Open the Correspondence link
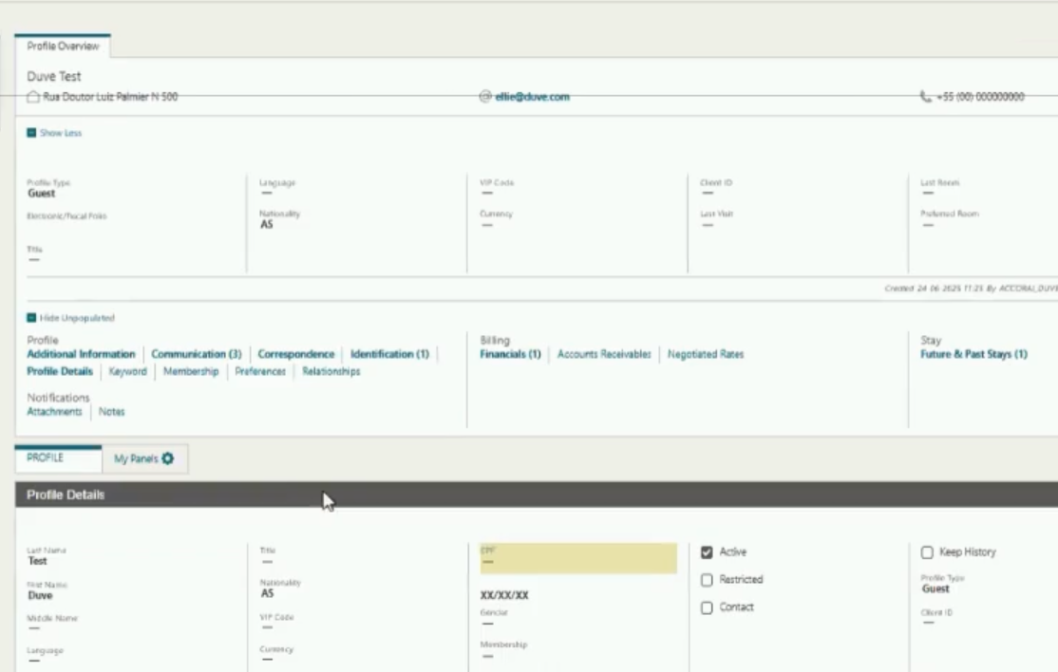This screenshot has width=1058, height=672. (296, 354)
